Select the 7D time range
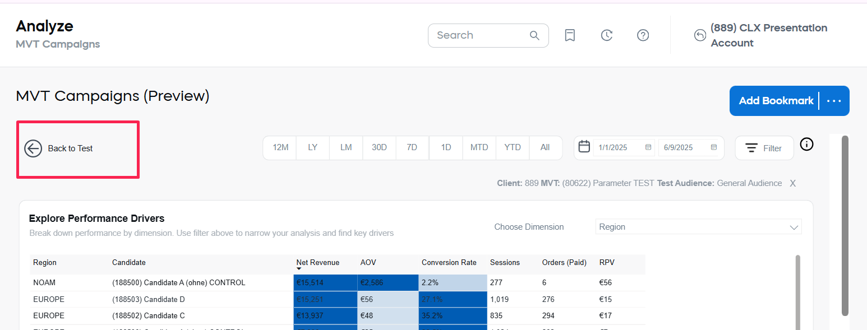 click(x=412, y=147)
